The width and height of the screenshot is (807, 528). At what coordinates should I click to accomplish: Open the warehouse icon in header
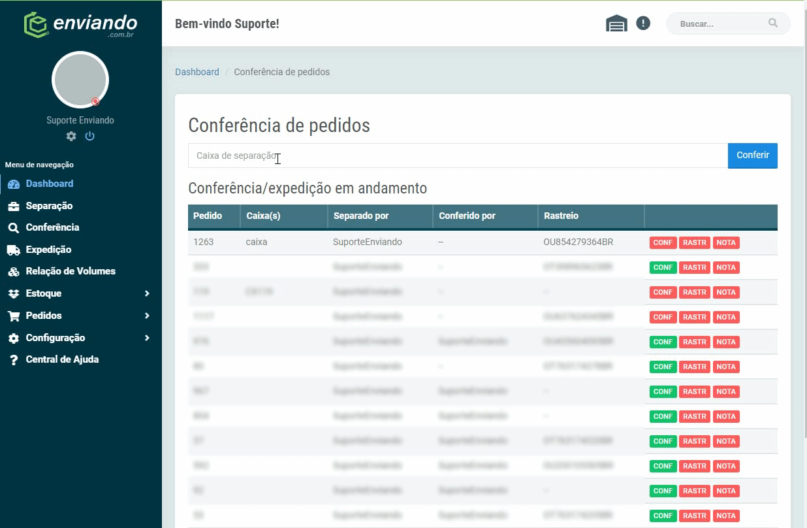(616, 24)
